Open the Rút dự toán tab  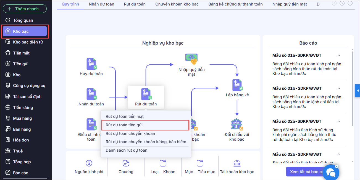point(135,4)
